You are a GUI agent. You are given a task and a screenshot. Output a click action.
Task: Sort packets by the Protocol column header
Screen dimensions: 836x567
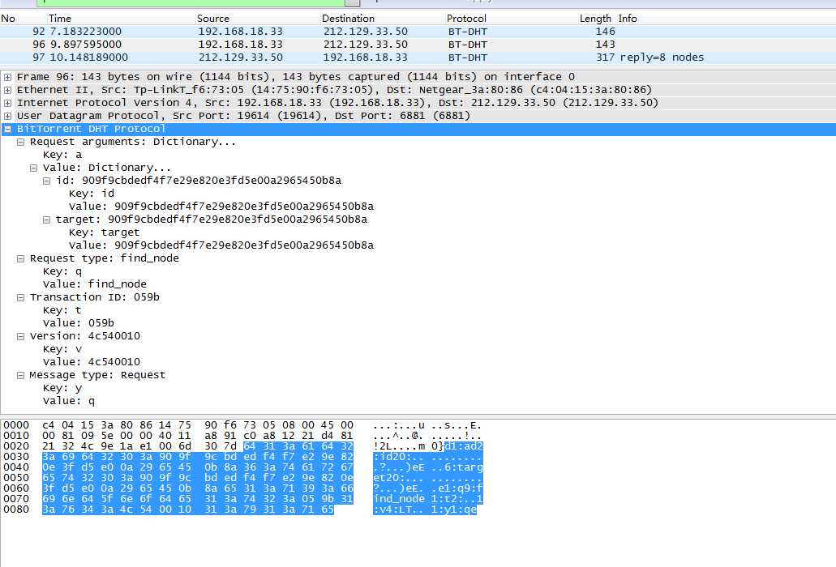point(466,19)
